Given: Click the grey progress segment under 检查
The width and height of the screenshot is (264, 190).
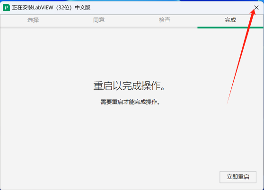Looking at the screenshot, I should (165, 27).
